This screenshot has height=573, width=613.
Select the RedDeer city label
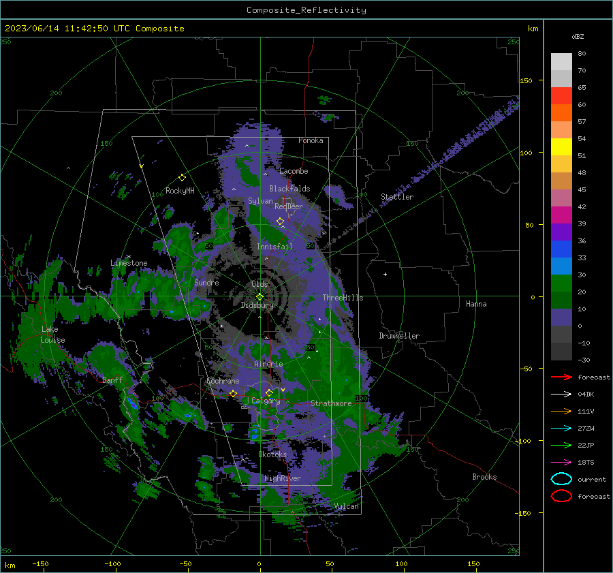(x=289, y=206)
